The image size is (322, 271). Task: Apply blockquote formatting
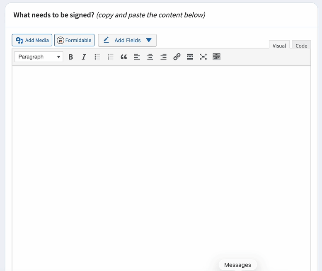[x=123, y=57]
